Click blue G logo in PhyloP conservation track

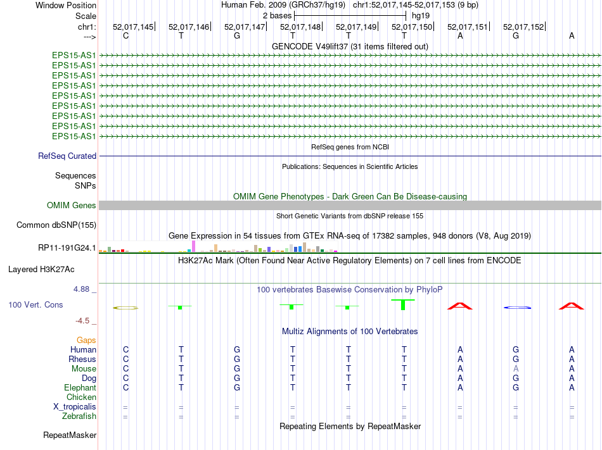coord(517,308)
